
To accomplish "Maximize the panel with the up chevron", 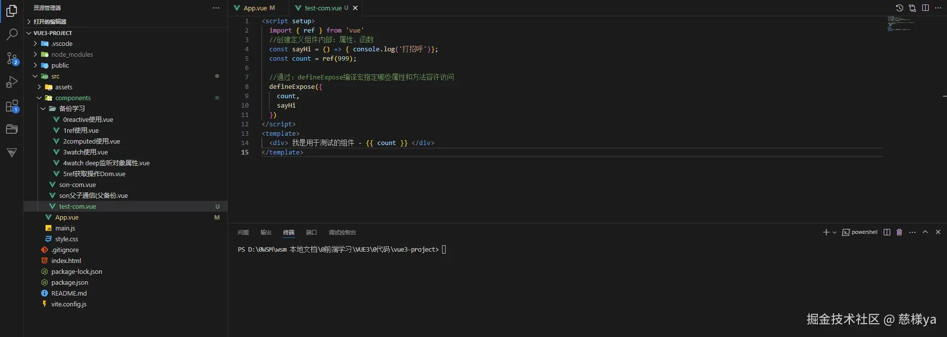I will click(925, 232).
